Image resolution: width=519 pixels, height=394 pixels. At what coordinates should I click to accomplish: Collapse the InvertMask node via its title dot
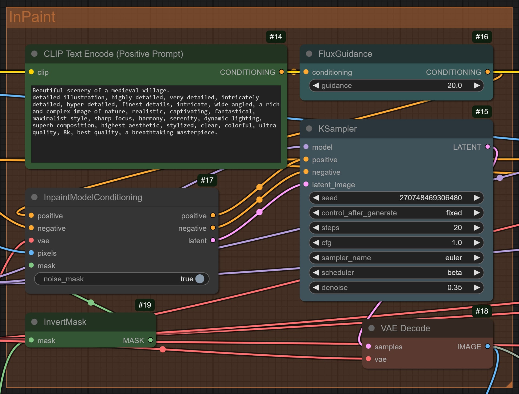(x=34, y=322)
